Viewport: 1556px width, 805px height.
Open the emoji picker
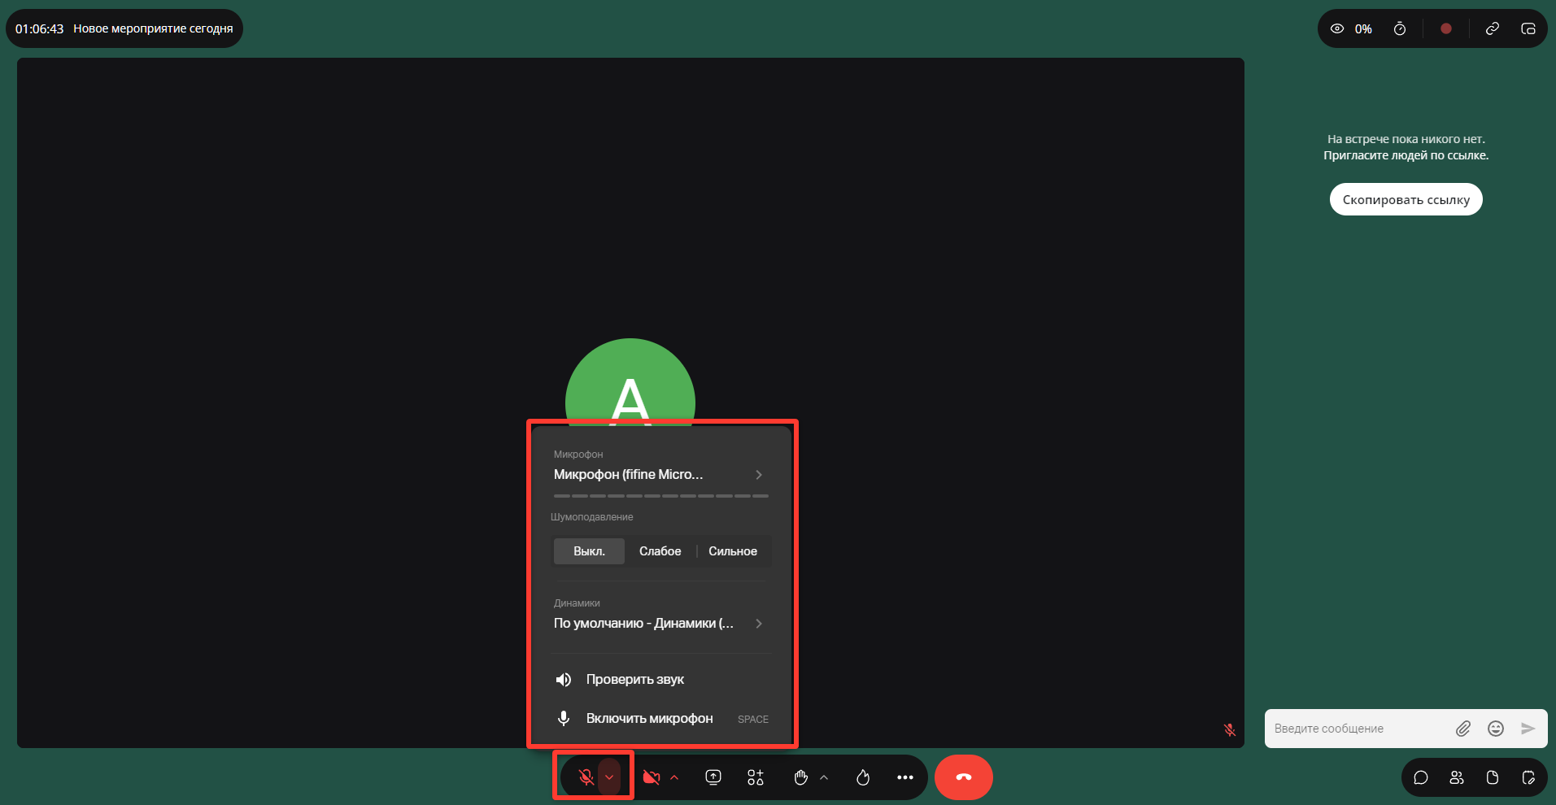tap(1496, 729)
